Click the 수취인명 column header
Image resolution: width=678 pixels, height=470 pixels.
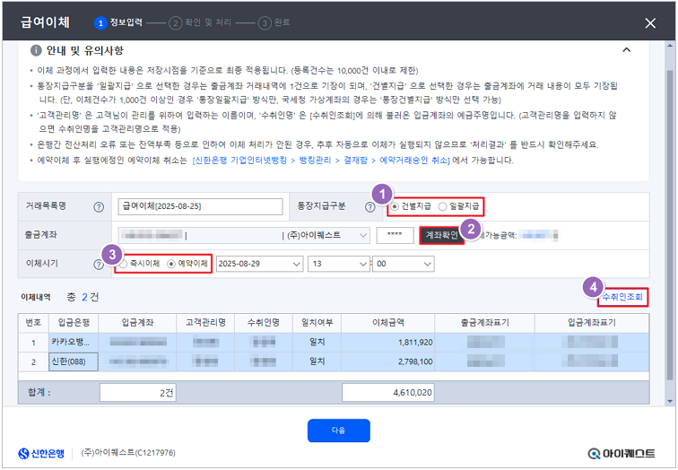(264, 323)
